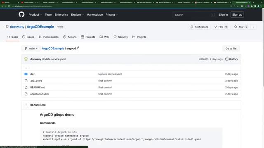Click the History clock icon
This screenshot has width=264, height=148.
(227, 59)
